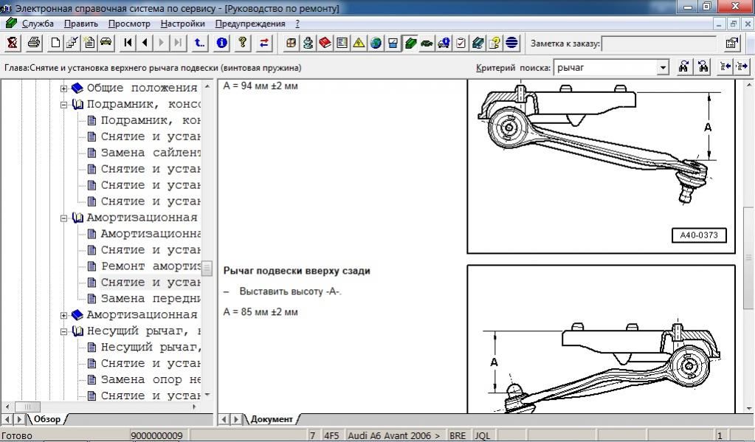Viewport: 755px width, 442px height.
Task: Collapse the Несущий рычаг parent tree node
Action: pos(63,331)
